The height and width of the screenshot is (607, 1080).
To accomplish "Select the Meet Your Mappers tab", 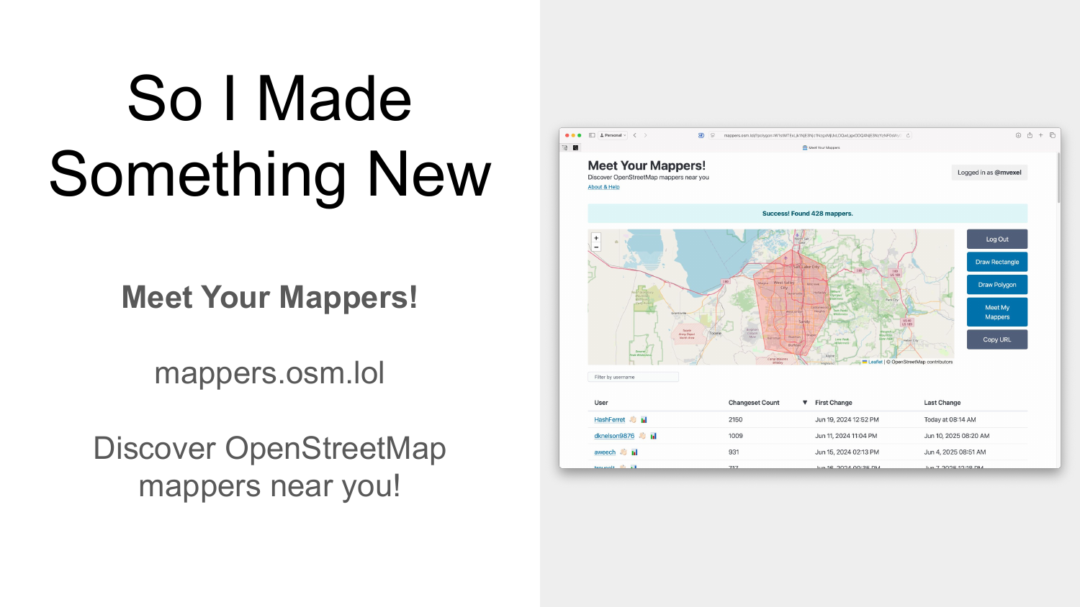I will (x=821, y=147).
